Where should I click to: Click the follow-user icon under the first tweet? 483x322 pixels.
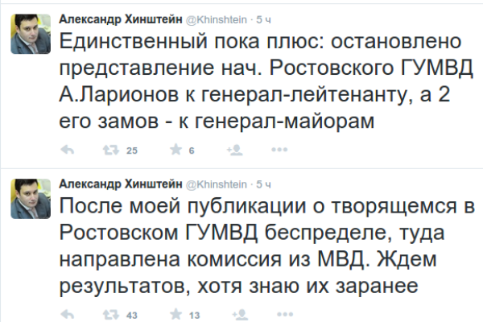tap(234, 150)
